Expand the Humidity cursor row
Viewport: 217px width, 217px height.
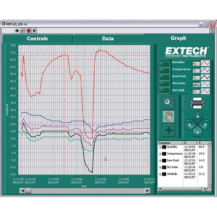pos(160,147)
